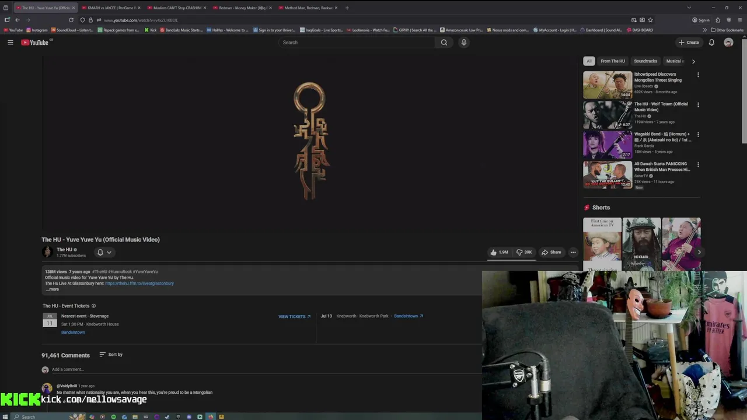Open Sort by comments dropdown
Image resolution: width=747 pixels, height=420 pixels.
tap(111, 355)
